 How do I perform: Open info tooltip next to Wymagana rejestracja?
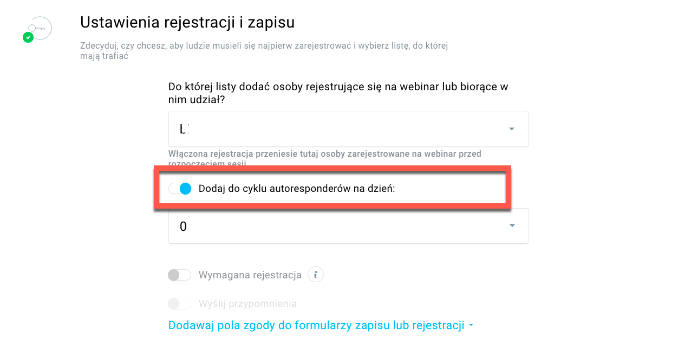[x=316, y=275]
